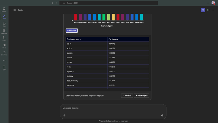Select the 181513 purchases value
This screenshot has height=123, width=218.
click(128, 85)
